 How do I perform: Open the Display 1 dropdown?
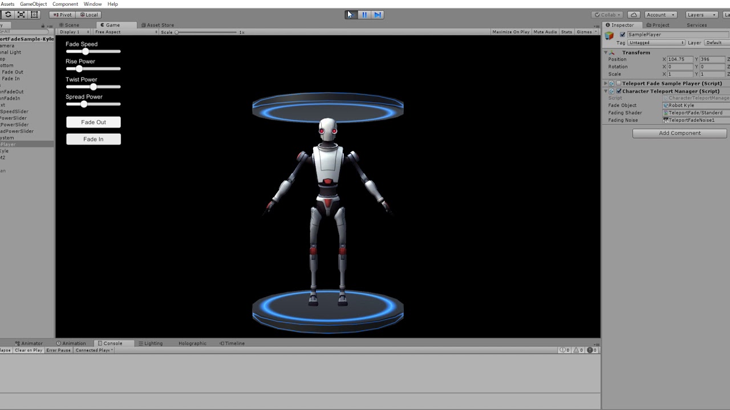(74, 32)
